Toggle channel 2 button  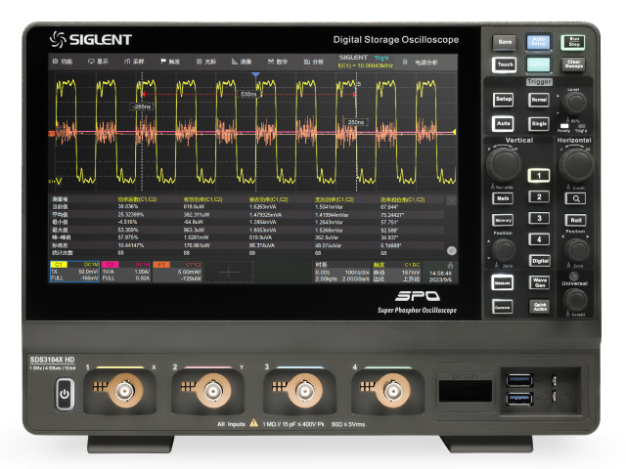[539, 196]
